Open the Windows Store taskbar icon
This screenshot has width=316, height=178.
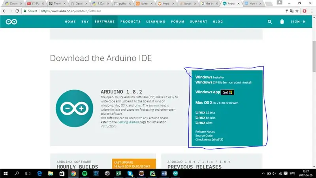[x=62, y=173]
